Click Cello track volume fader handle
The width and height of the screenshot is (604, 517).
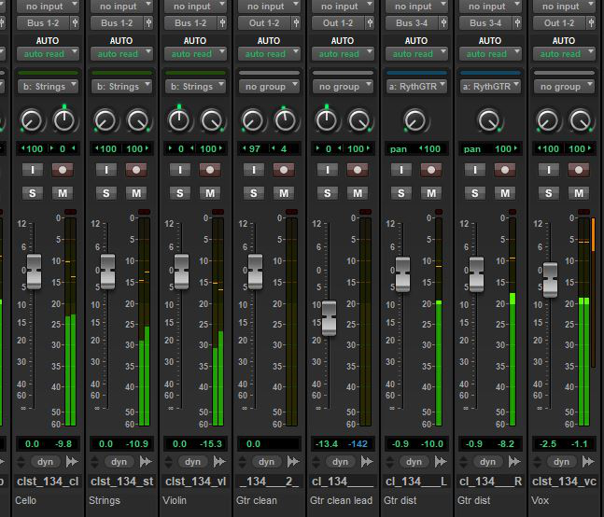click(x=34, y=272)
